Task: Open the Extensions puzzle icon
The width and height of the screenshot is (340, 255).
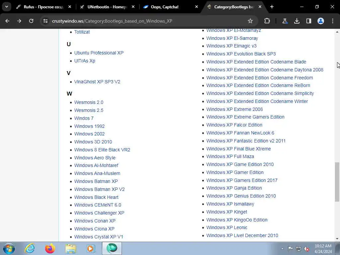Action: click(x=267, y=21)
